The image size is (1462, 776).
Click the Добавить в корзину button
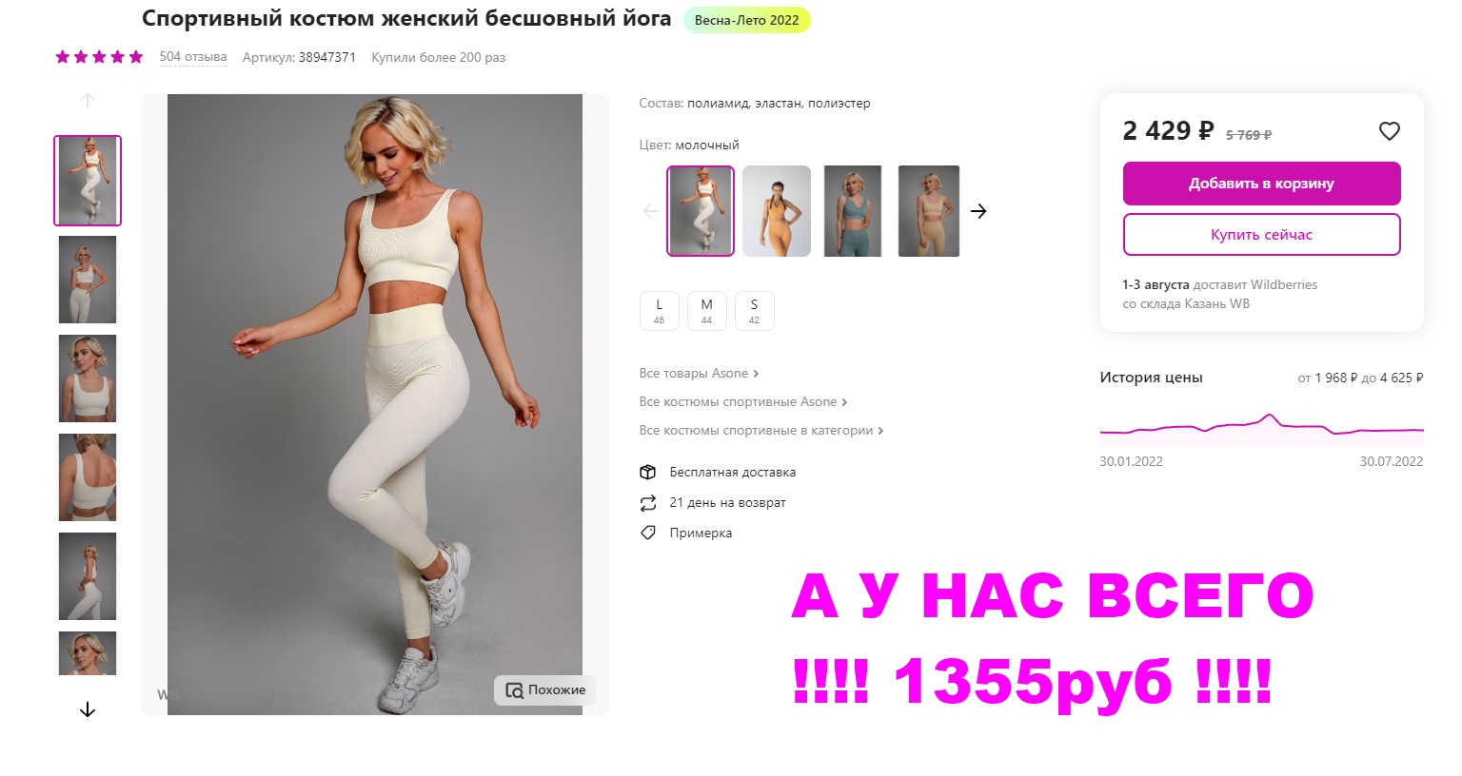pyautogui.click(x=1261, y=184)
